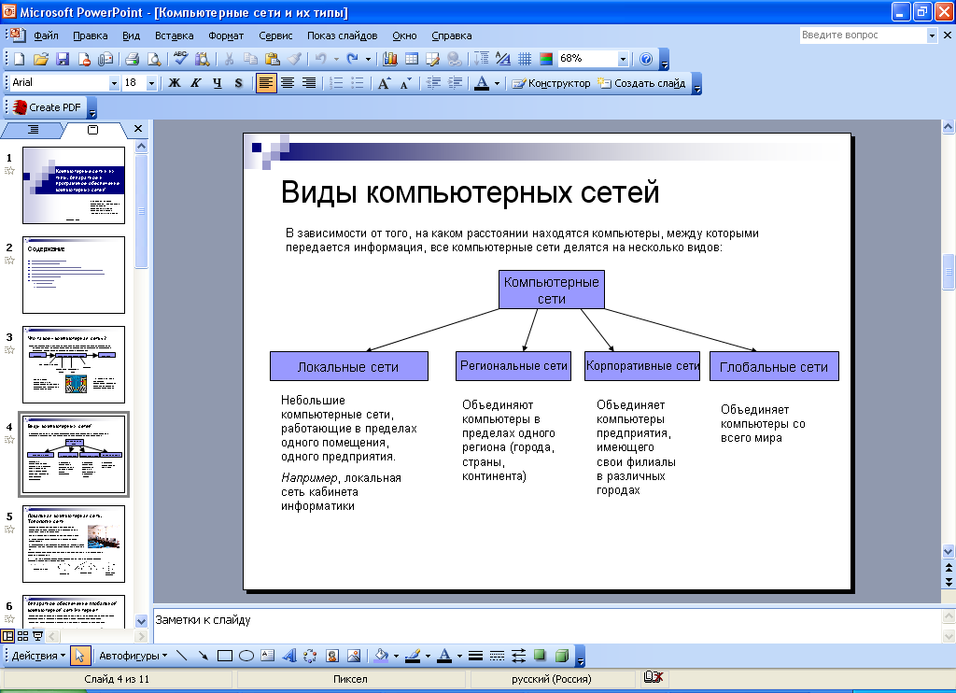Viewport: 956px width, 693px height.
Task: Run the spelling check tool
Action: [x=180, y=59]
